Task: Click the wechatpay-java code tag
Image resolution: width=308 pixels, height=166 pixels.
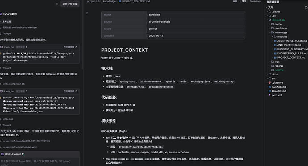Action: 200,81
